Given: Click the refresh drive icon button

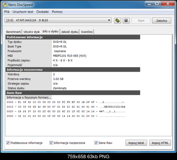Looking at the screenshot, I should point(118,21).
